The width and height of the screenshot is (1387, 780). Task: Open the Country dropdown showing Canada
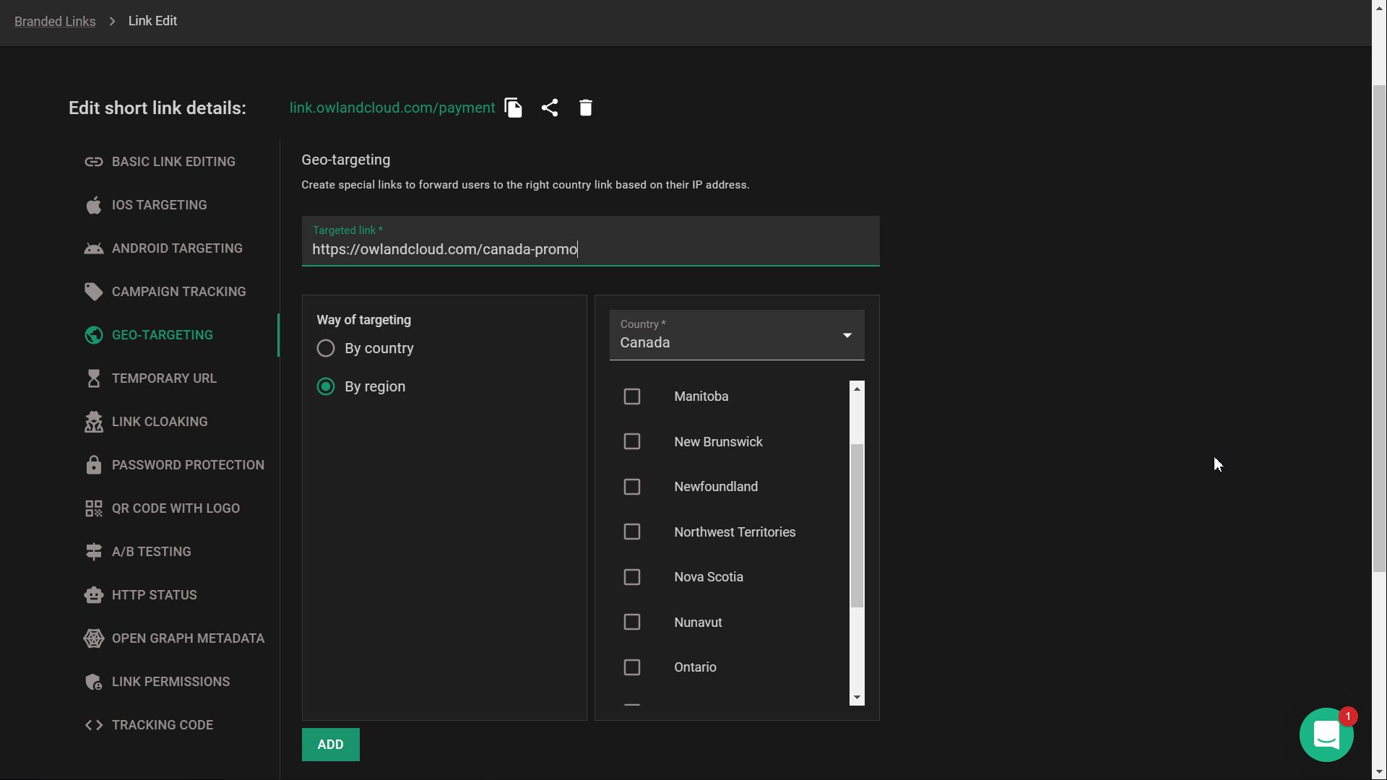tap(736, 336)
